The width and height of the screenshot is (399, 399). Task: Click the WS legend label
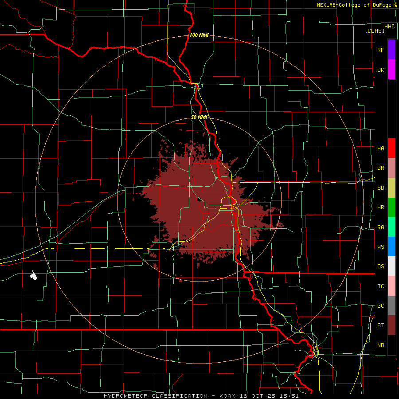click(x=380, y=246)
